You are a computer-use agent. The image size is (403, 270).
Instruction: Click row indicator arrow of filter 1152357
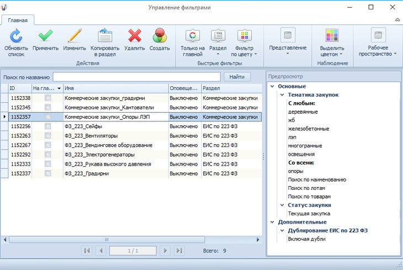pyautogui.click(x=4, y=117)
